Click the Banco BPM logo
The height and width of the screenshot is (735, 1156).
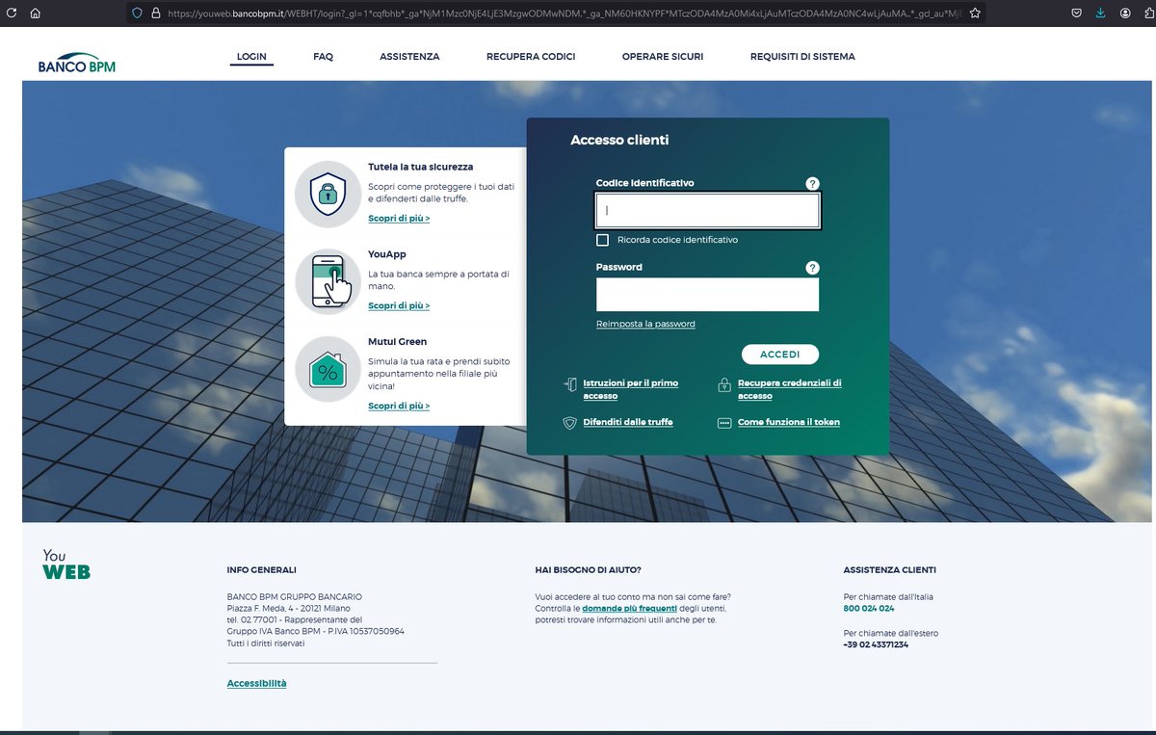77,63
